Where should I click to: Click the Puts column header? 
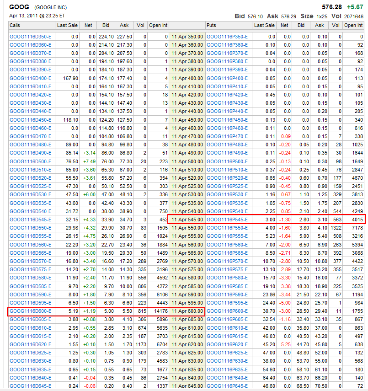(212, 26)
